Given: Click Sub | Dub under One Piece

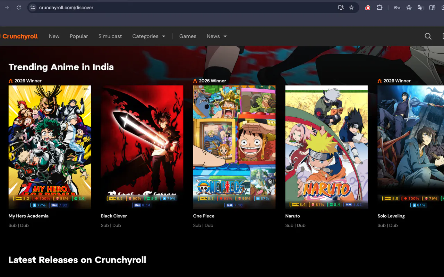Looking at the screenshot, I should click(x=203, y=225).
